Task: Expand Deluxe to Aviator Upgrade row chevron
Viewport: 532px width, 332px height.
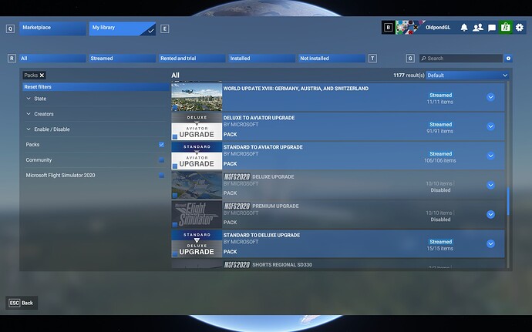Action: (490, 126)
